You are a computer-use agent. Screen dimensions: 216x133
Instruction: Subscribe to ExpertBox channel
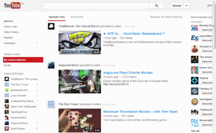pos(206,40)
